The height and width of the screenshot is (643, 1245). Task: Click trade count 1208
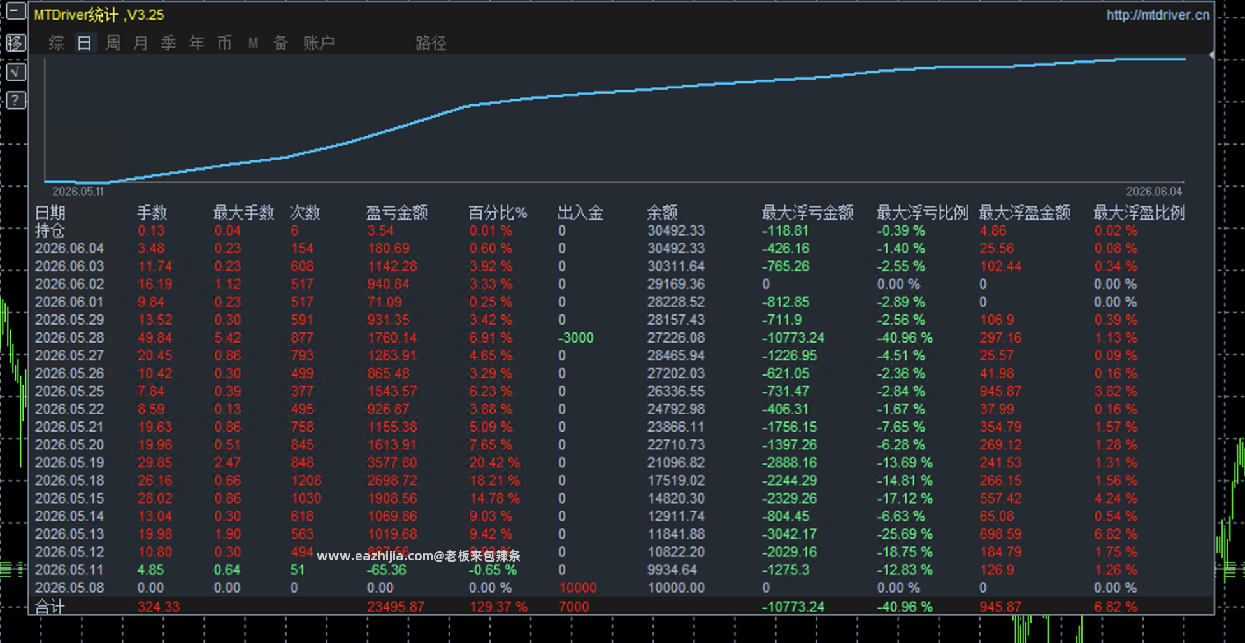point(306,481)
